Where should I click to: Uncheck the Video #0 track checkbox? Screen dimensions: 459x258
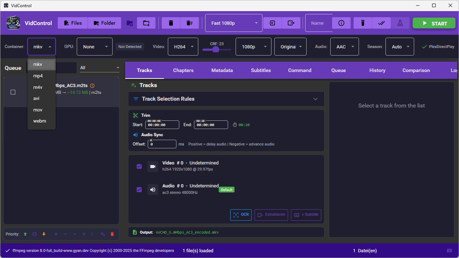139,167
